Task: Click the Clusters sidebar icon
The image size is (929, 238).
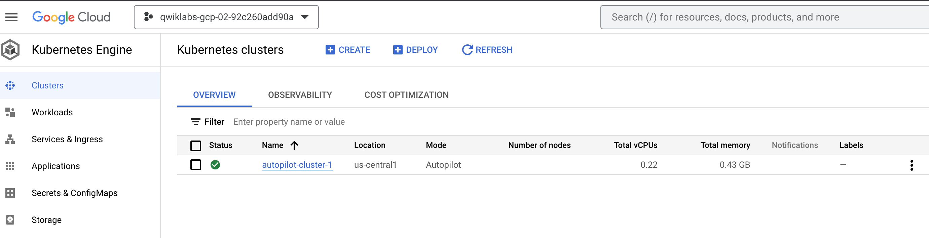Action: pos(10,85)
